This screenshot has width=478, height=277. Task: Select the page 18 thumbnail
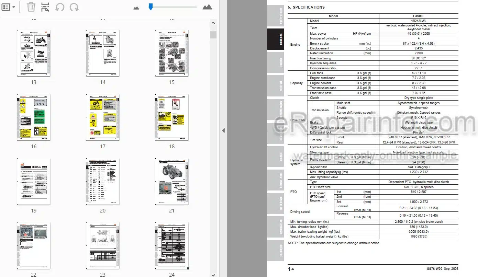coord(172,117)
